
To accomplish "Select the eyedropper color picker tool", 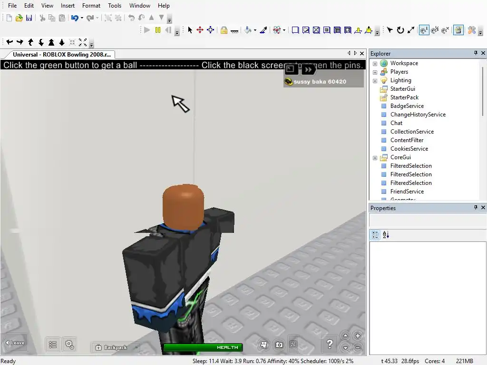I will pyautogui.click(x=263, y=30).
